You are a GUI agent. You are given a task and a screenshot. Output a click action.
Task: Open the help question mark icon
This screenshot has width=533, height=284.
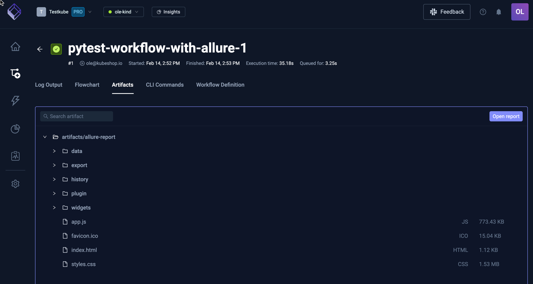point(483,12)
